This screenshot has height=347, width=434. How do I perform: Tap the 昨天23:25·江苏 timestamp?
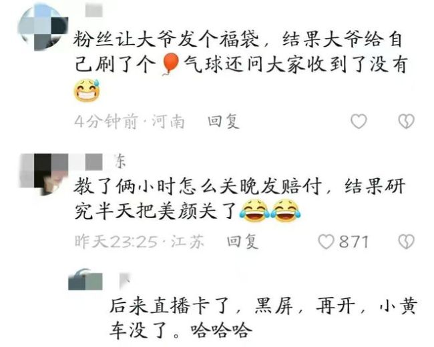140,242
